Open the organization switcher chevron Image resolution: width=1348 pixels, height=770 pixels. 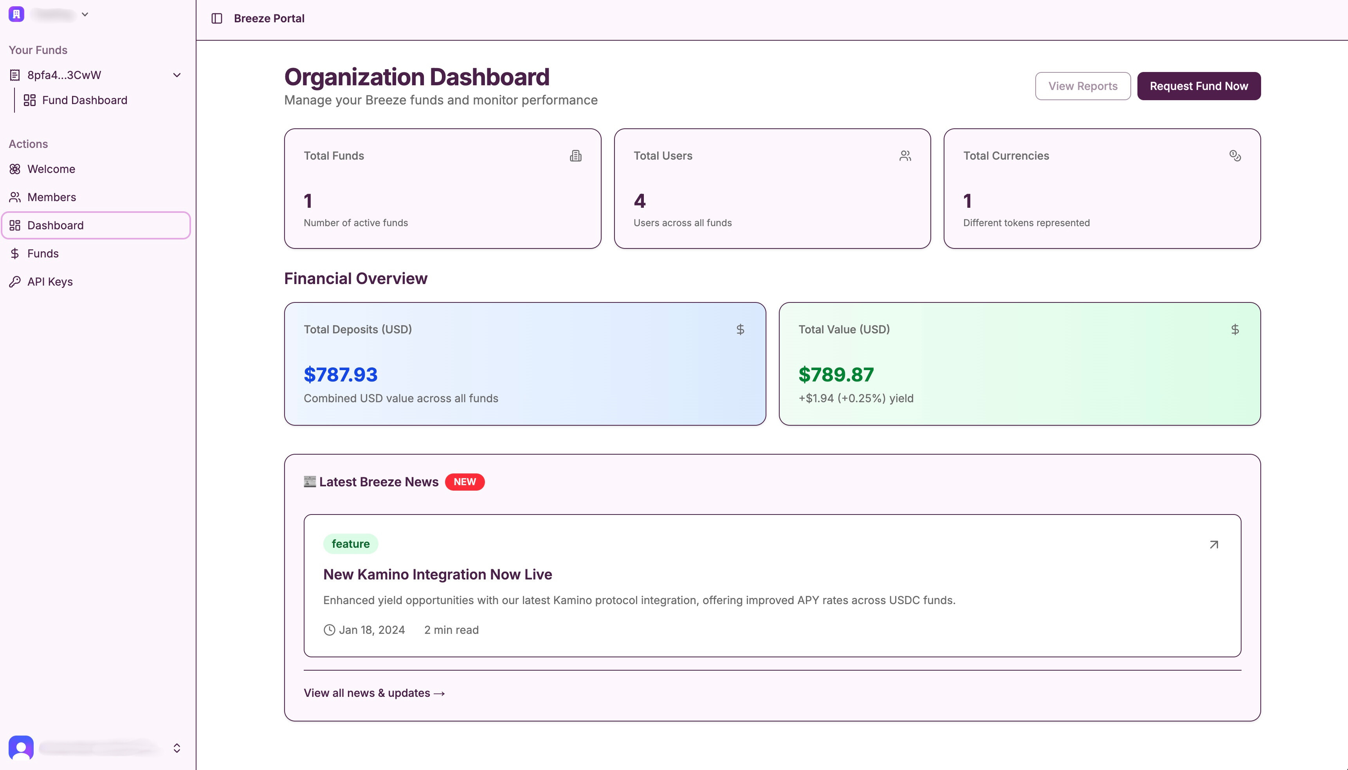point(85,14)
